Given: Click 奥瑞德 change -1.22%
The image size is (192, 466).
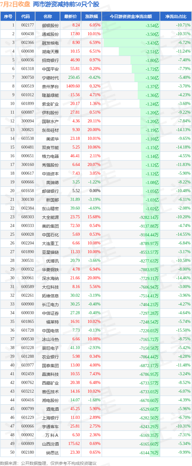Looking at the screenshot, I should [95, 182].
